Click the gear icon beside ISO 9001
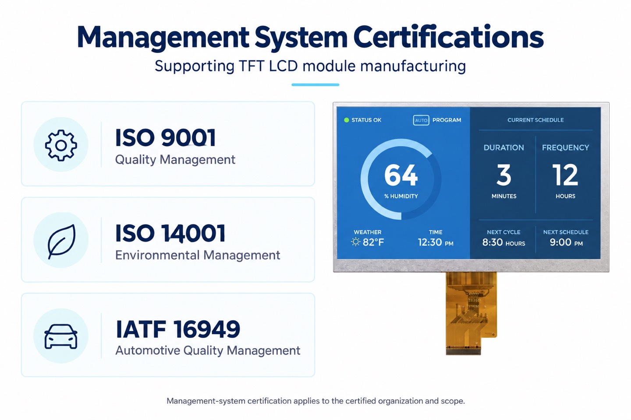 [61, 145]
